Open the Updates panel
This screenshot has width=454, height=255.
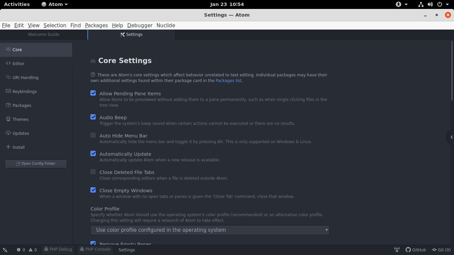[x=36, y=133]
